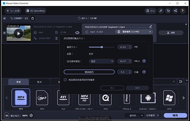
Task: Open the shopping cart icon
Action: [x=168, y=11]
